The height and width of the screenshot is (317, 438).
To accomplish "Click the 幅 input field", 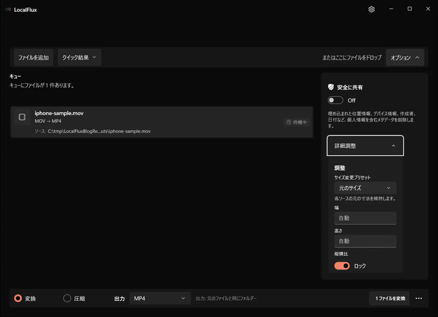I will [x=365, y=218].
